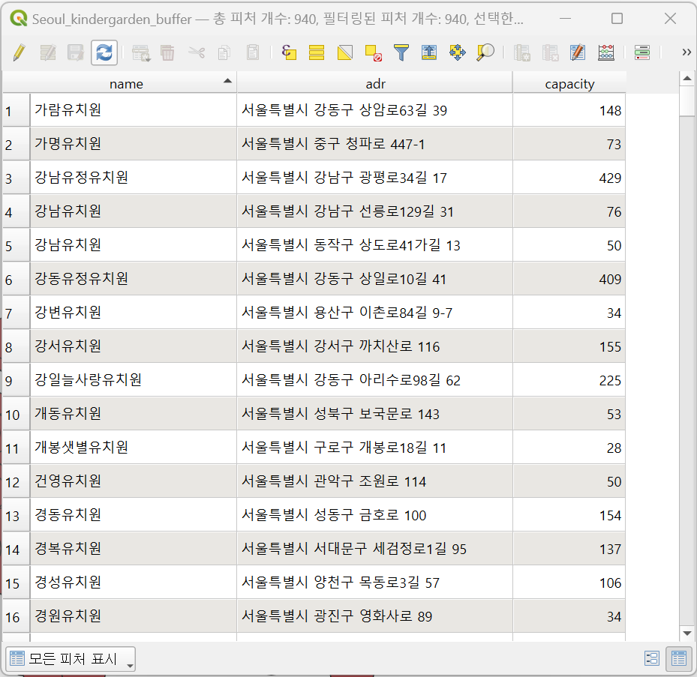Sort by capacity column header
This screenshot has width=697, height=677.
tap(569, 83)
